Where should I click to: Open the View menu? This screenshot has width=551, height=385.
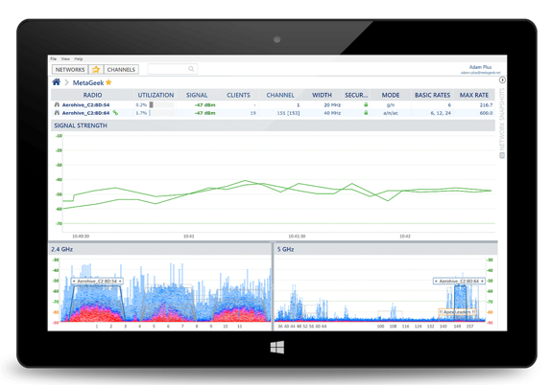tap(65, 59)
